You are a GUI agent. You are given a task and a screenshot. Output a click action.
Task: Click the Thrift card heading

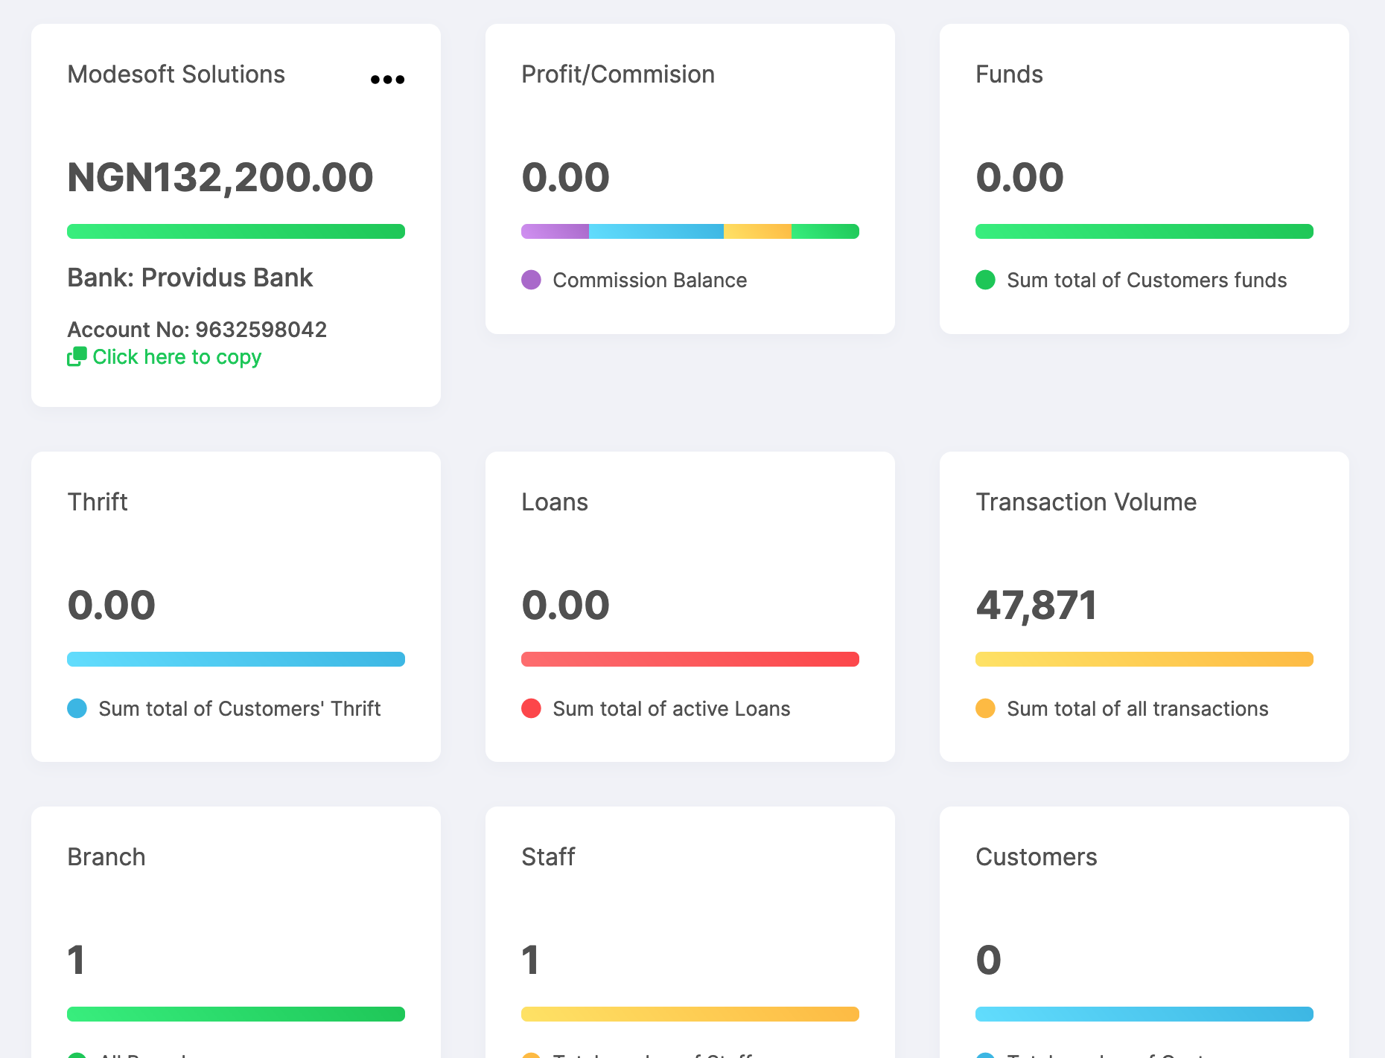(98, 502)
